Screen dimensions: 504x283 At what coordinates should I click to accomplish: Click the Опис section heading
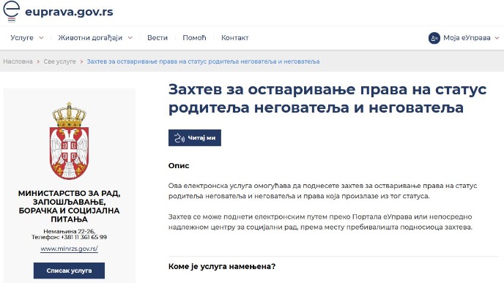pos(179,166)
